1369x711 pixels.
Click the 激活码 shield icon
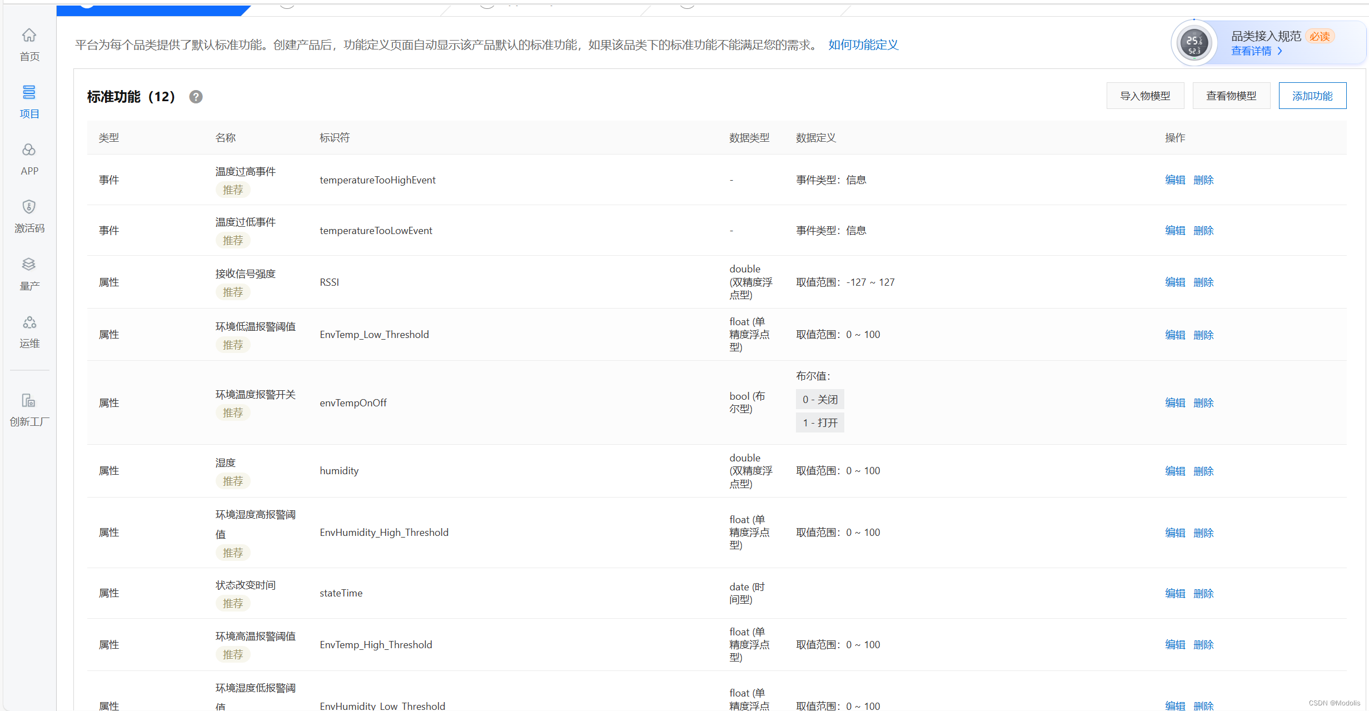(29, 216)
